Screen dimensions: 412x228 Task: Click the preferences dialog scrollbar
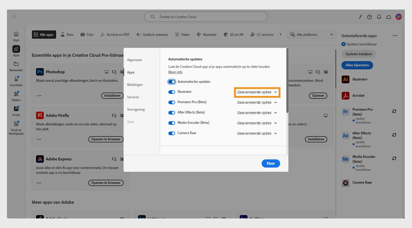(287, 80)
